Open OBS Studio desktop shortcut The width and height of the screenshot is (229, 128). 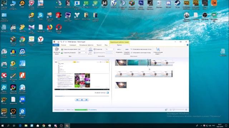[x=205, y=16]
